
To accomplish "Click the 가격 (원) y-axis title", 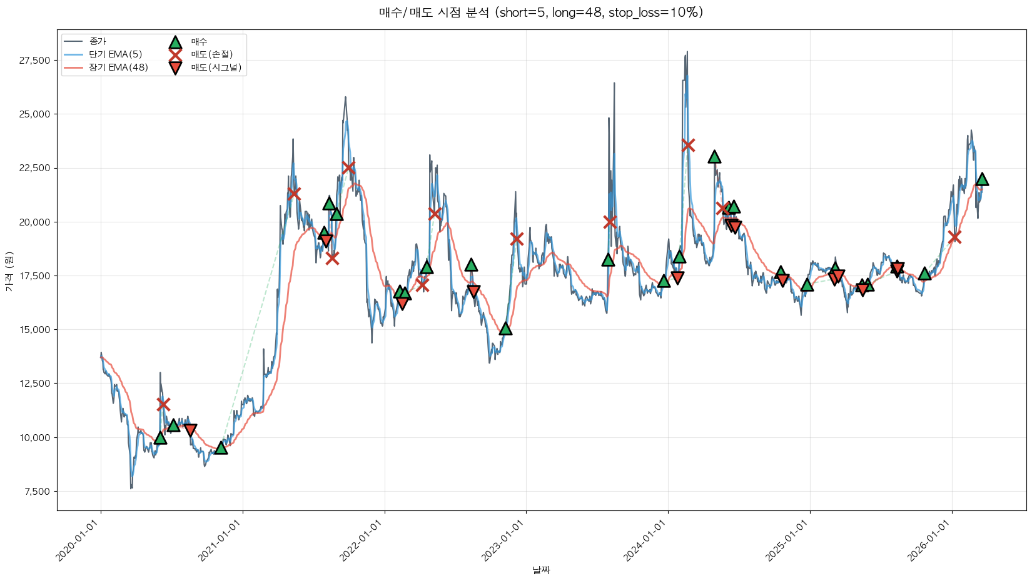I will 9,271.
